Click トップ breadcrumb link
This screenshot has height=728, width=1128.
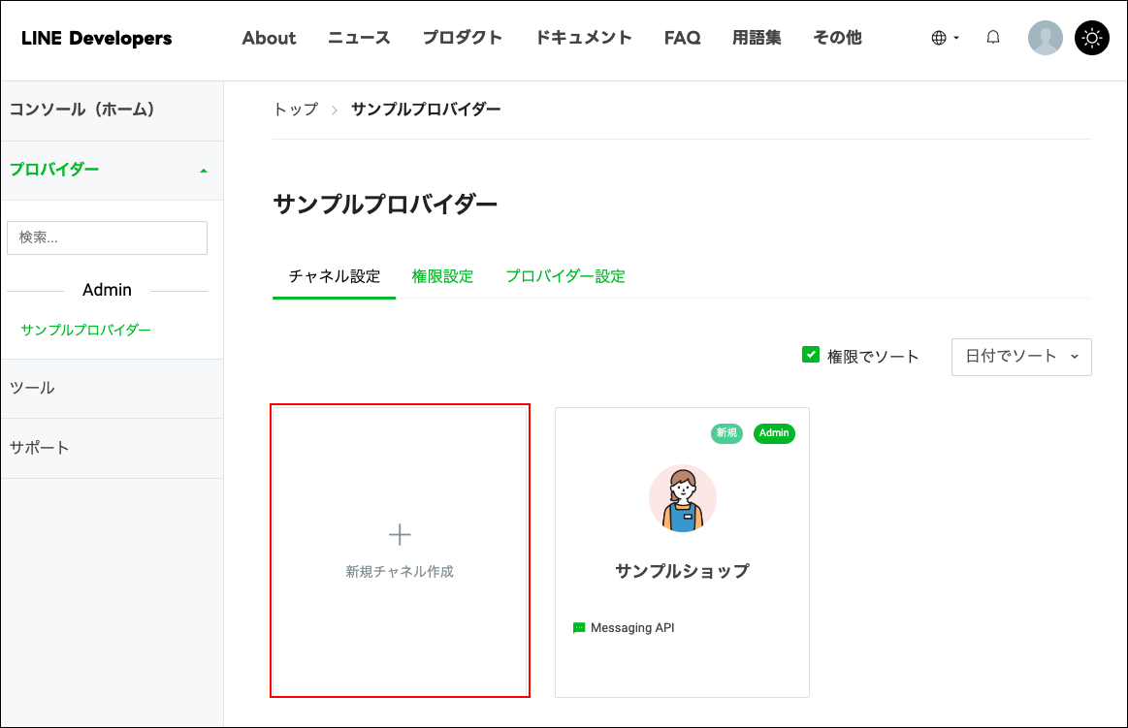296,110
